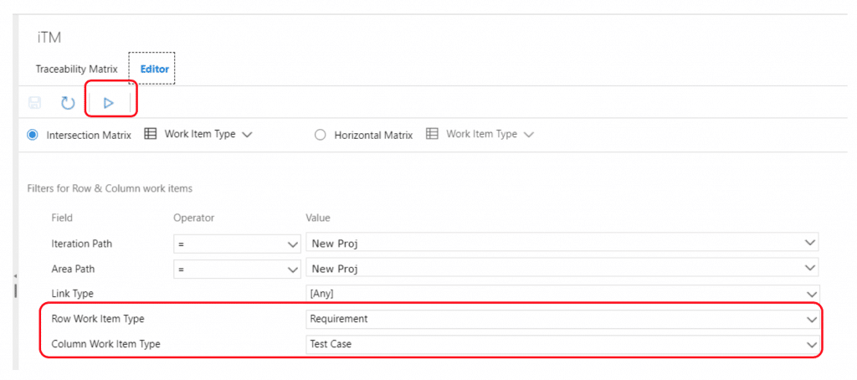Select the Horizontal Matrix radio button
Viewport: 857px width, 380px height.
(x=321, y=135)
